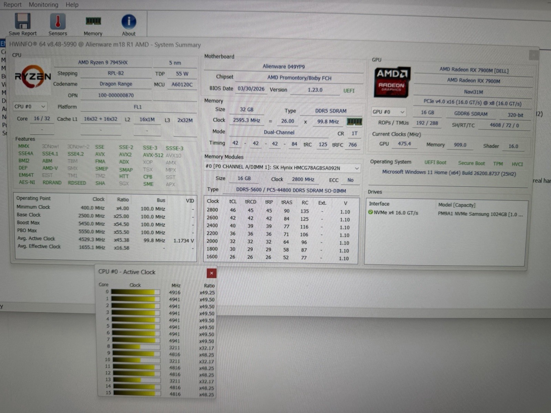This screenshot has width=551, height=413.
Task: Open the Help menu
Action: (x=72, y=5)
